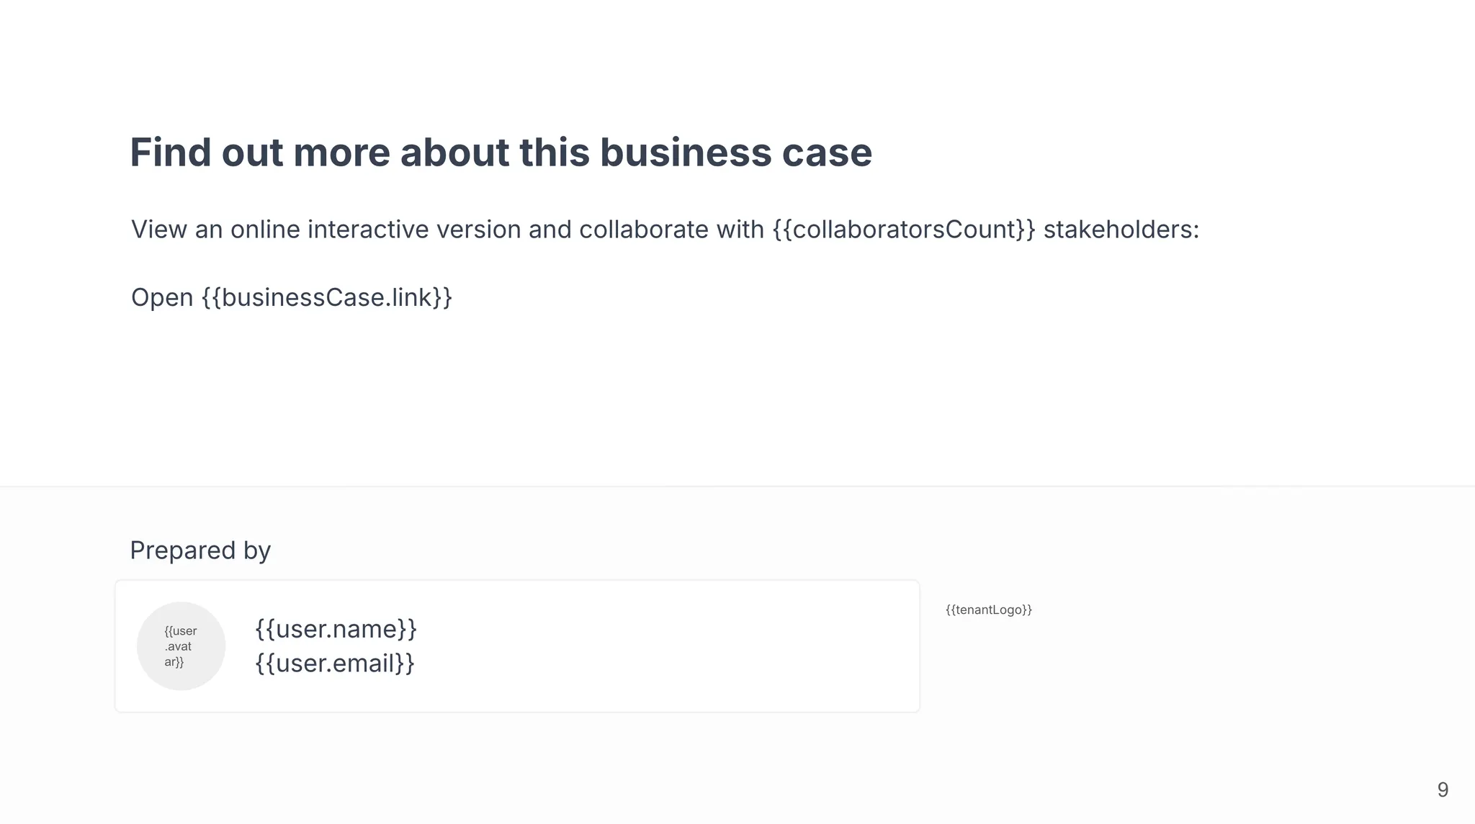Open the {{businessCase.link}} placeholder link
The width and height of the screenshot is (1475, 824).
click(x=326, y=297)
